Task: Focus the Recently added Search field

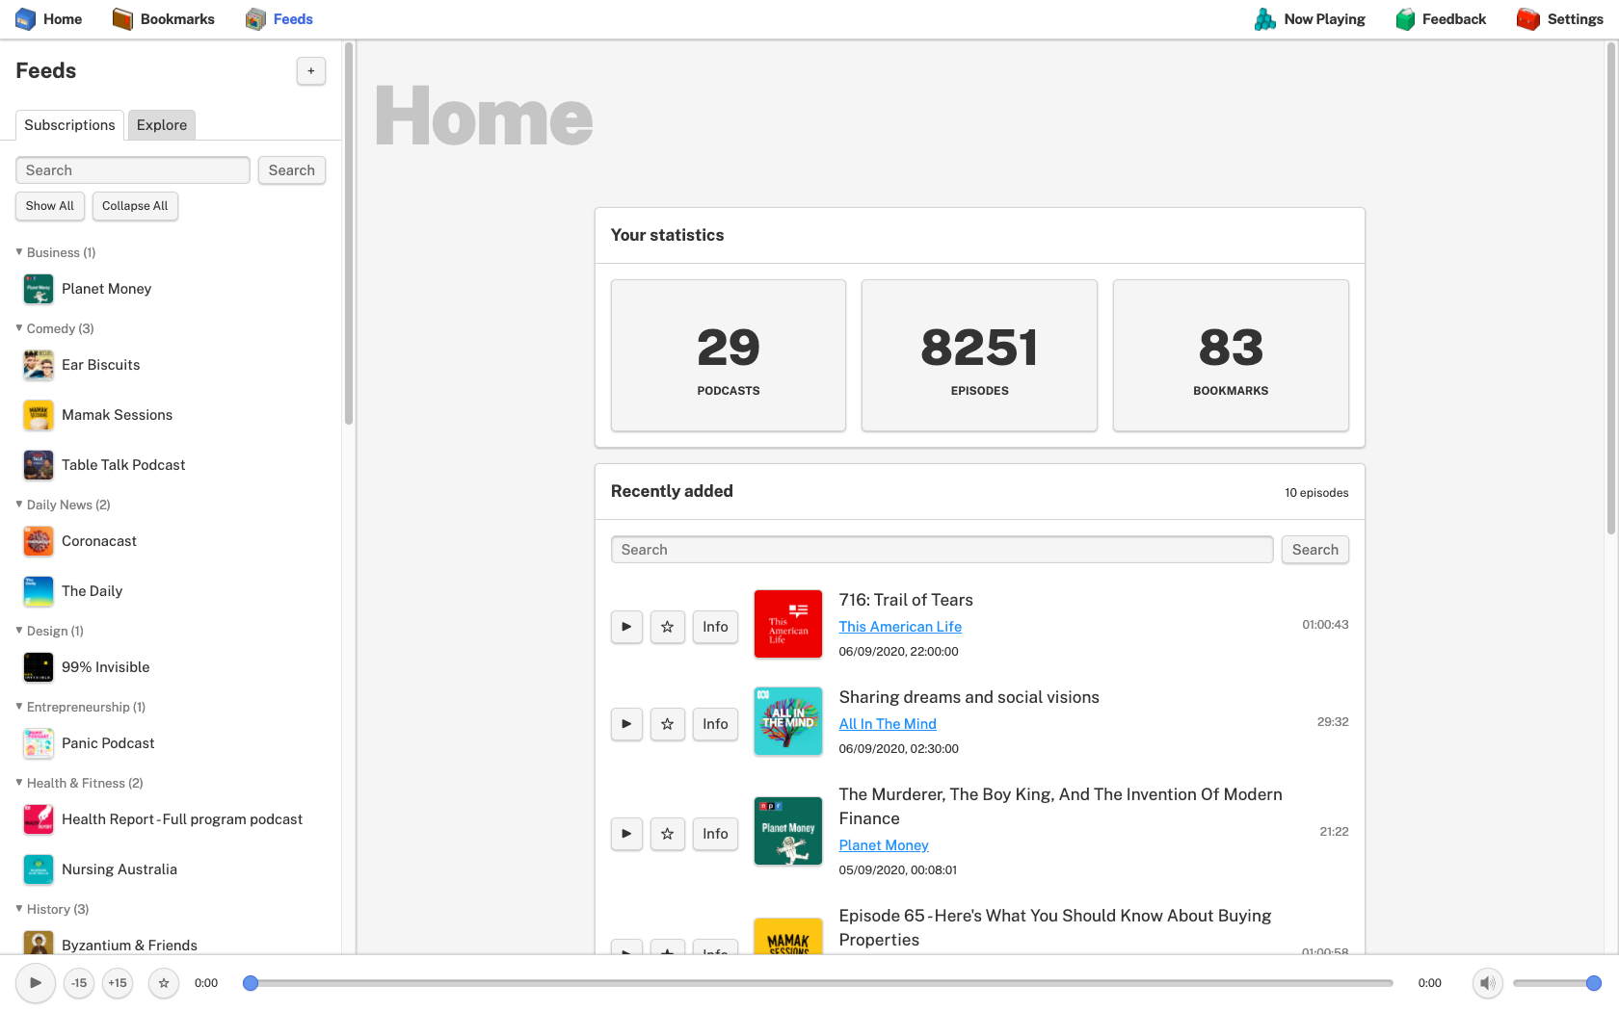Action: pyautogui.click(x=942, y=550)
